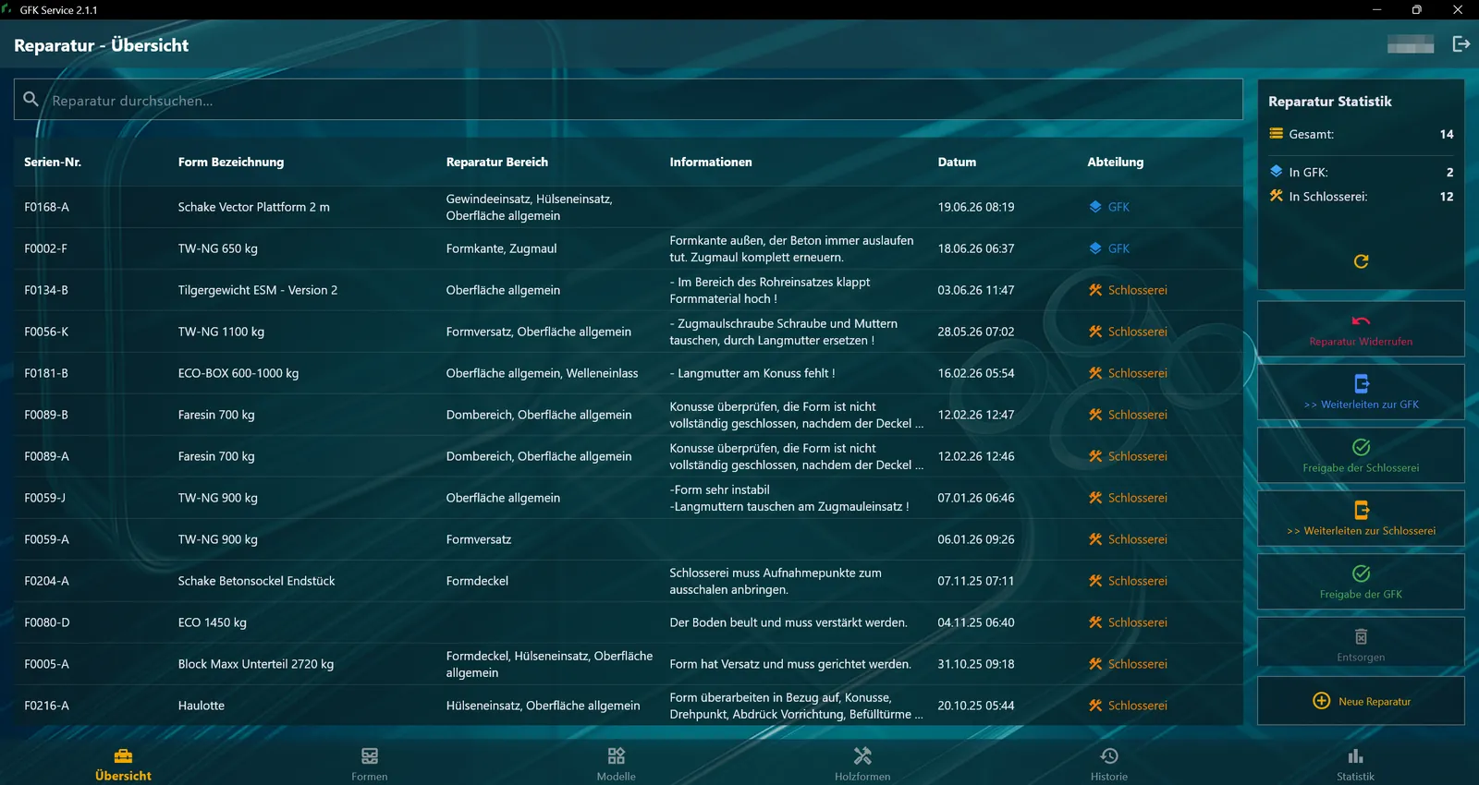Screen dimensions: 1479x785
Task: Click the Schlosserei tools icon for F0080-D
Action: (1095, 622)
